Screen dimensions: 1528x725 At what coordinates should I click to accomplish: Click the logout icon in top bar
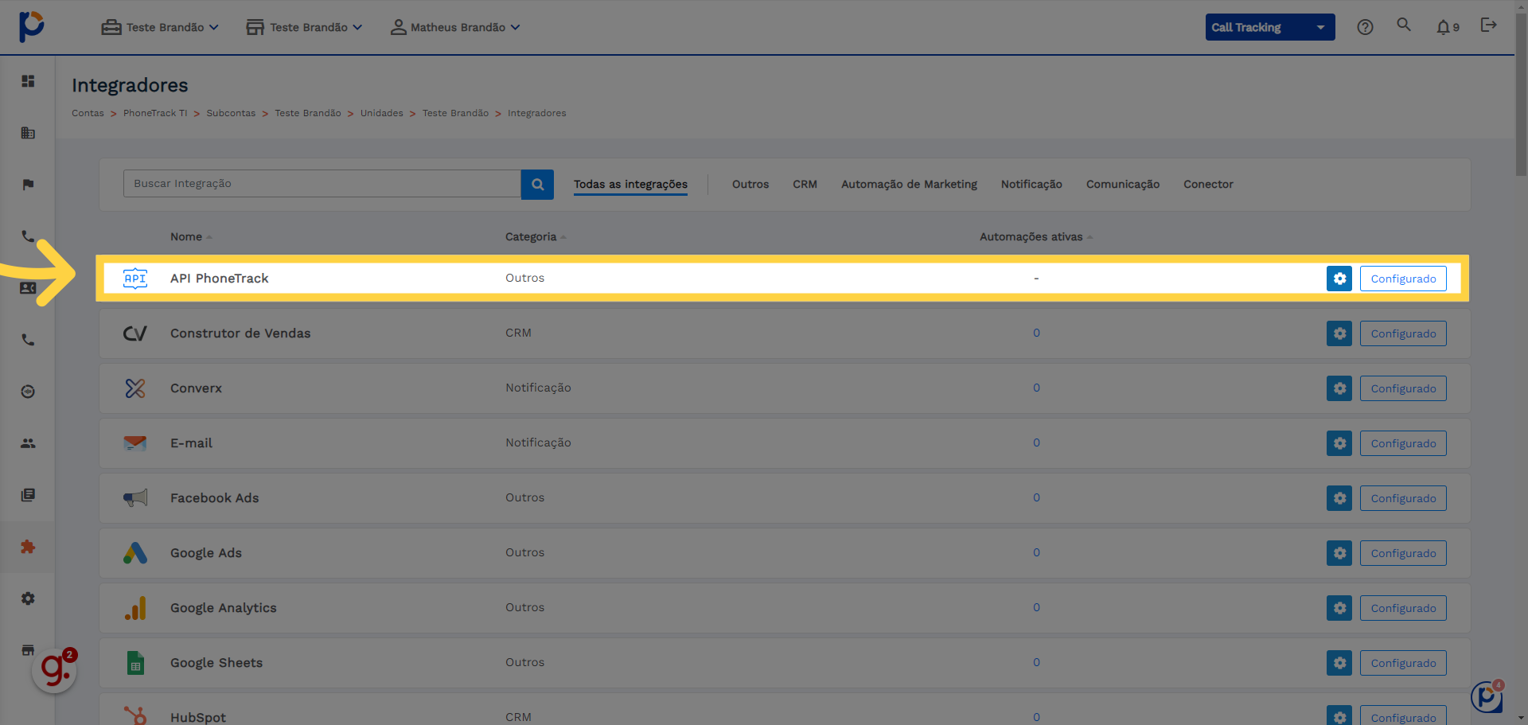click(1488, 25)
